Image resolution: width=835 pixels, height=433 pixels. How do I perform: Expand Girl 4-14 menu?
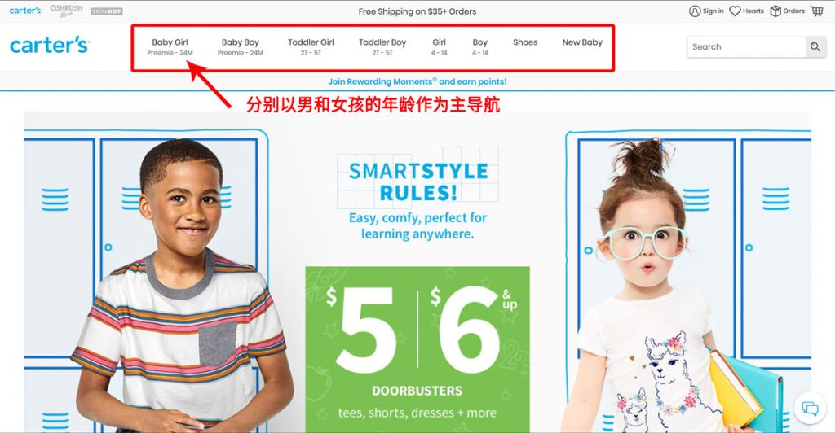coord(439,46)
